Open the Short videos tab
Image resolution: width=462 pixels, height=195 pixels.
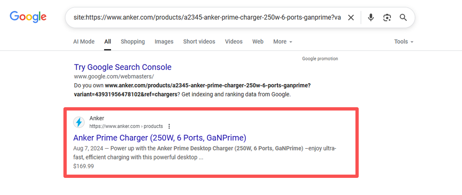click(x=199, y=41)
